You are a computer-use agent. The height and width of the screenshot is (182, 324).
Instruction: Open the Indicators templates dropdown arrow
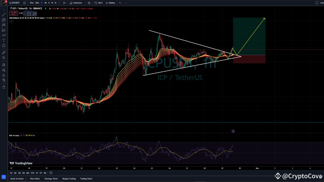tap(85, 3)
